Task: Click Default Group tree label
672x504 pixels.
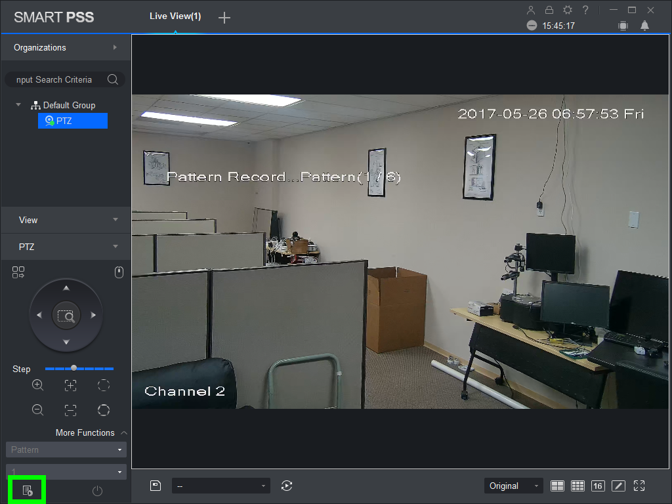Action: click(x=69, y=105)
